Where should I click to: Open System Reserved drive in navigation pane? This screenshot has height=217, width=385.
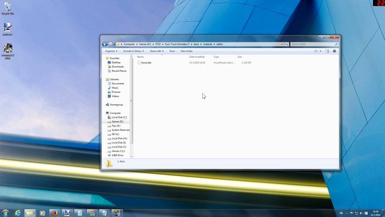pos(120,130)
